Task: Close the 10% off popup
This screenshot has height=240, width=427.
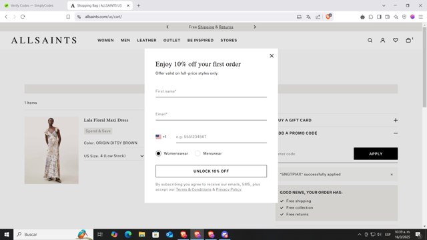Action: 272,56
